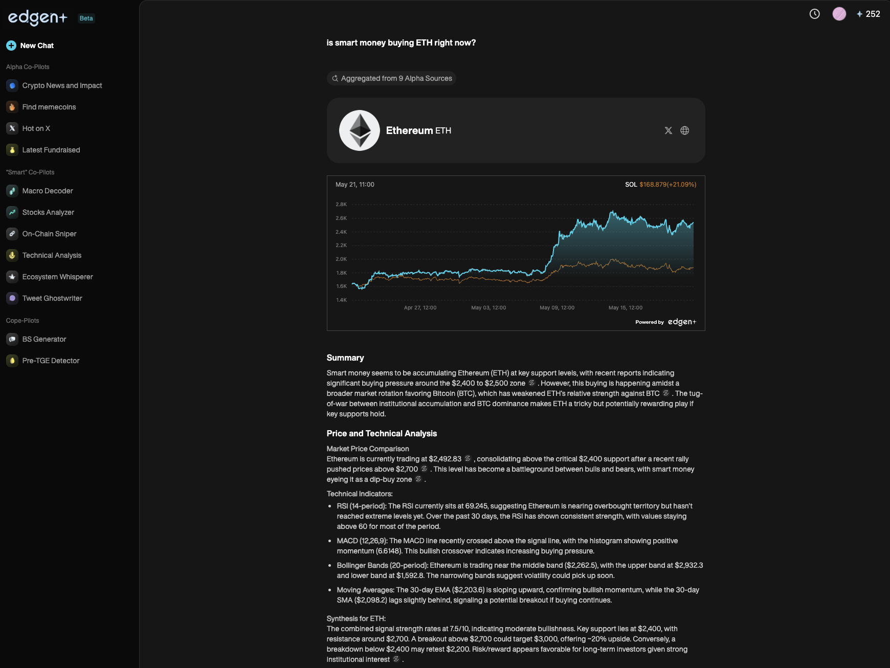Click the BS Generator icon
The height and width of the screenshot is (668, 890).
point(12,339)
